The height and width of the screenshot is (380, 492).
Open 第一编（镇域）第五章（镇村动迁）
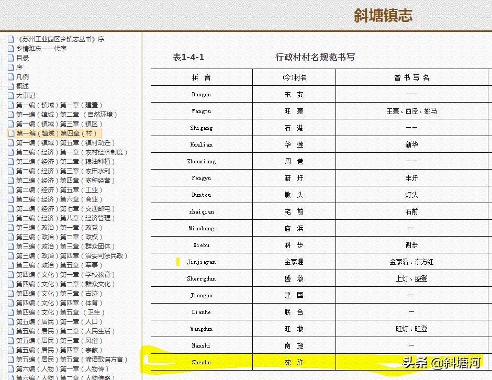65,142
